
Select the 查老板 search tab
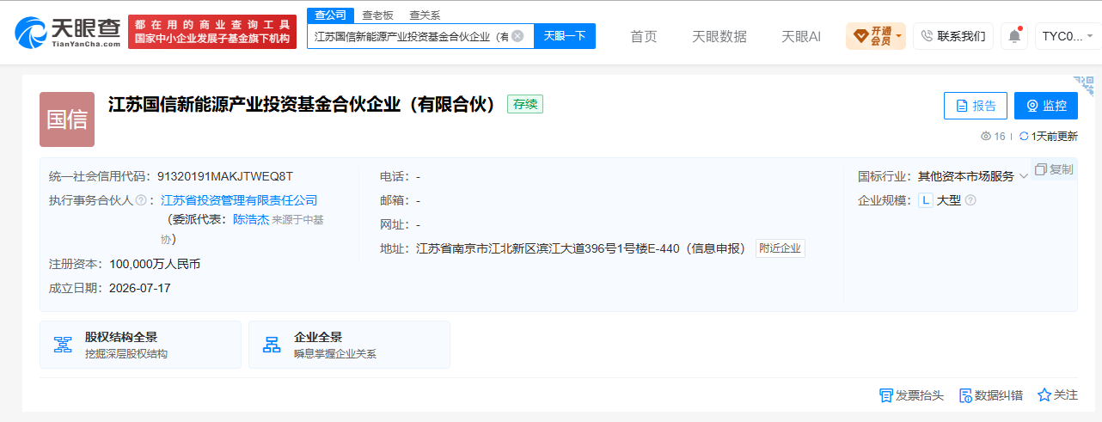click(x=377, y=15)
